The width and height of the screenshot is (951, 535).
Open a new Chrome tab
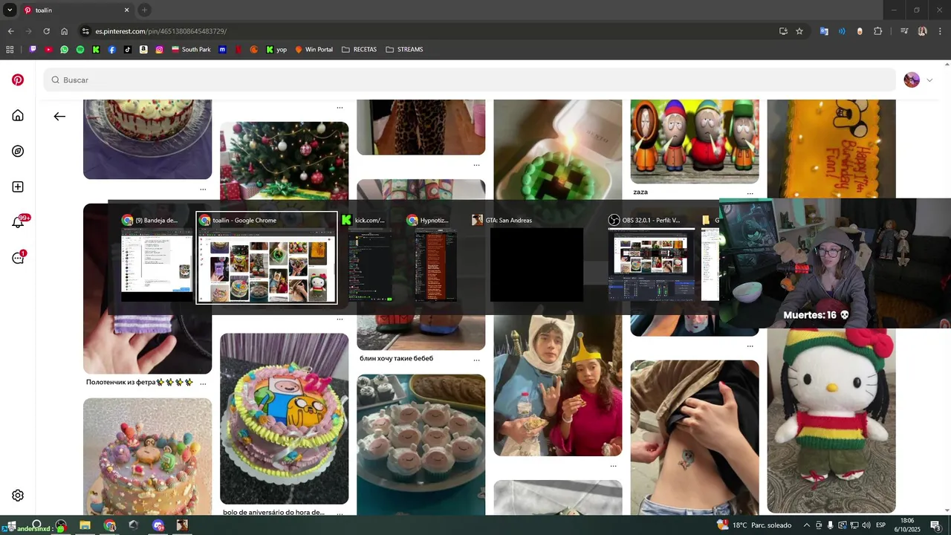(x=144, y=10)
